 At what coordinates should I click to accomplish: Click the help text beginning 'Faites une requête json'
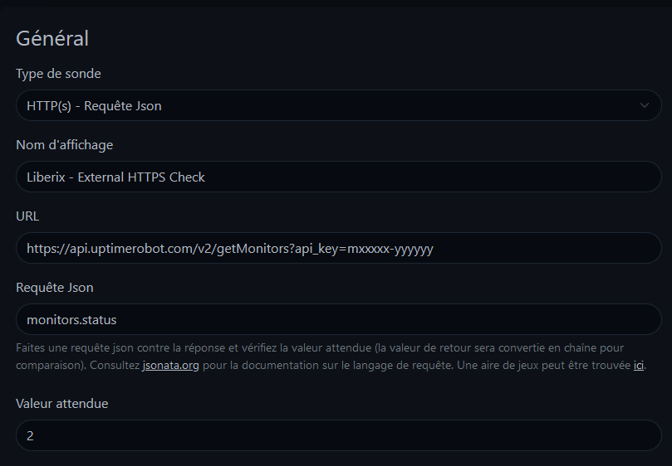pyautogui.click(x=331, y=357)
